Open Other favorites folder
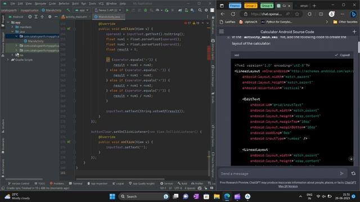360x202 pixels. point(345,22)
